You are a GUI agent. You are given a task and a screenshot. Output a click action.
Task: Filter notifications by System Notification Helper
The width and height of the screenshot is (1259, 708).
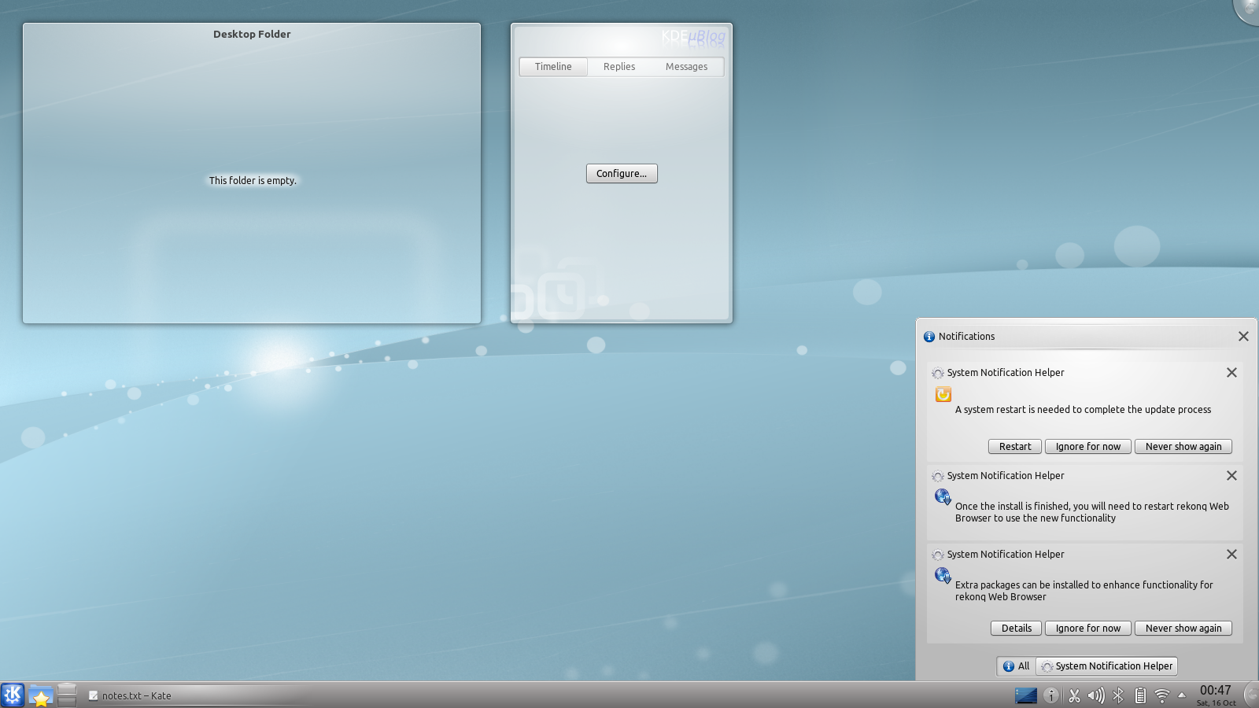[1106, 666]
